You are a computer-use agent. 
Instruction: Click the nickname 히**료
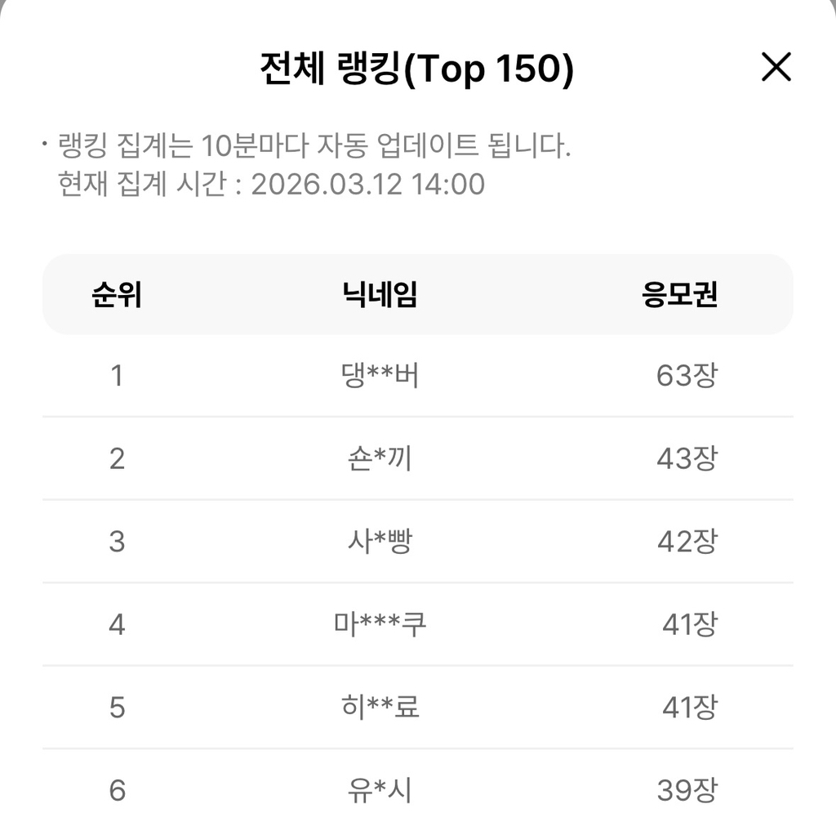(x=380, y=707)
